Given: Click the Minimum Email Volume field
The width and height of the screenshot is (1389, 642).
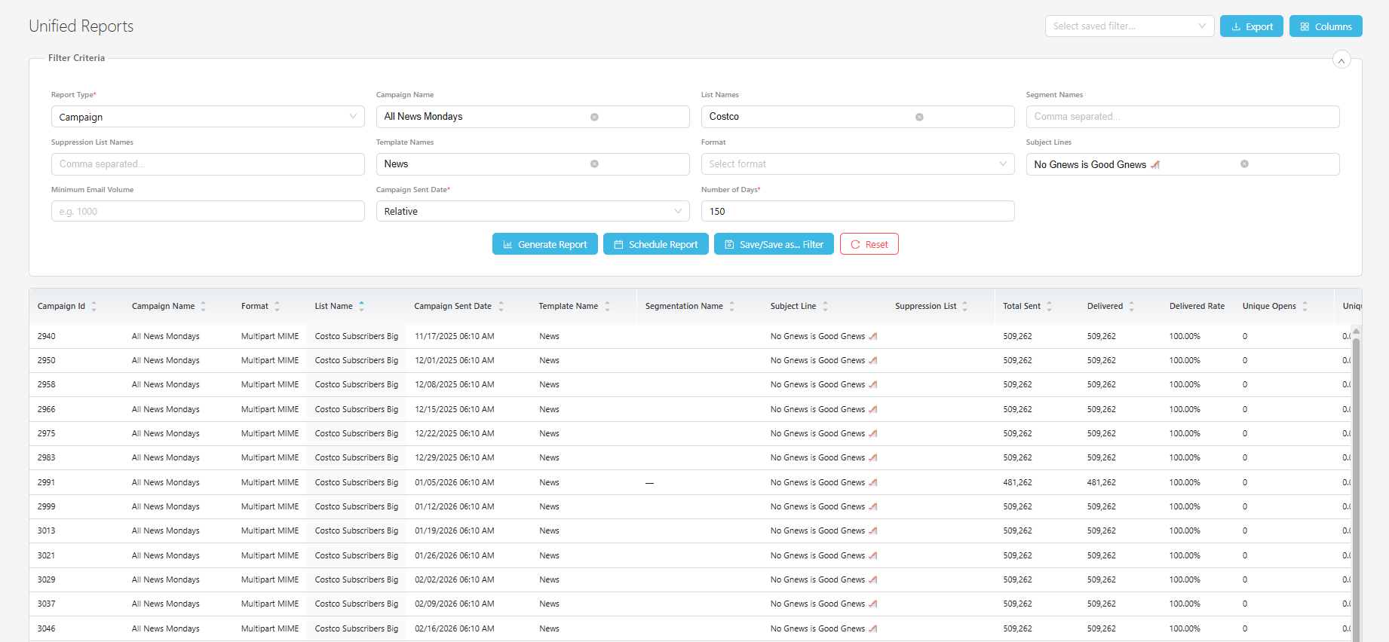Looking at the screenshot, I should pyautogui.click(x=207, y=212).
